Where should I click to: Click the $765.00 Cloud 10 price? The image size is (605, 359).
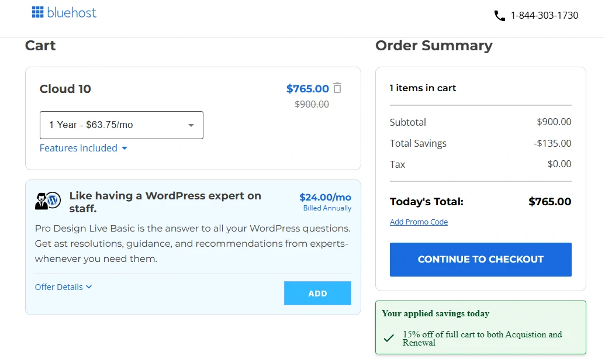click(x=307, y=89)
